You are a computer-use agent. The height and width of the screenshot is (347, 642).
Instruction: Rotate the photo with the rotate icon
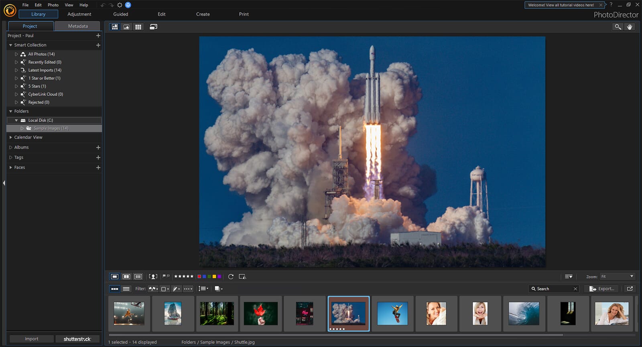click(231, 276)
